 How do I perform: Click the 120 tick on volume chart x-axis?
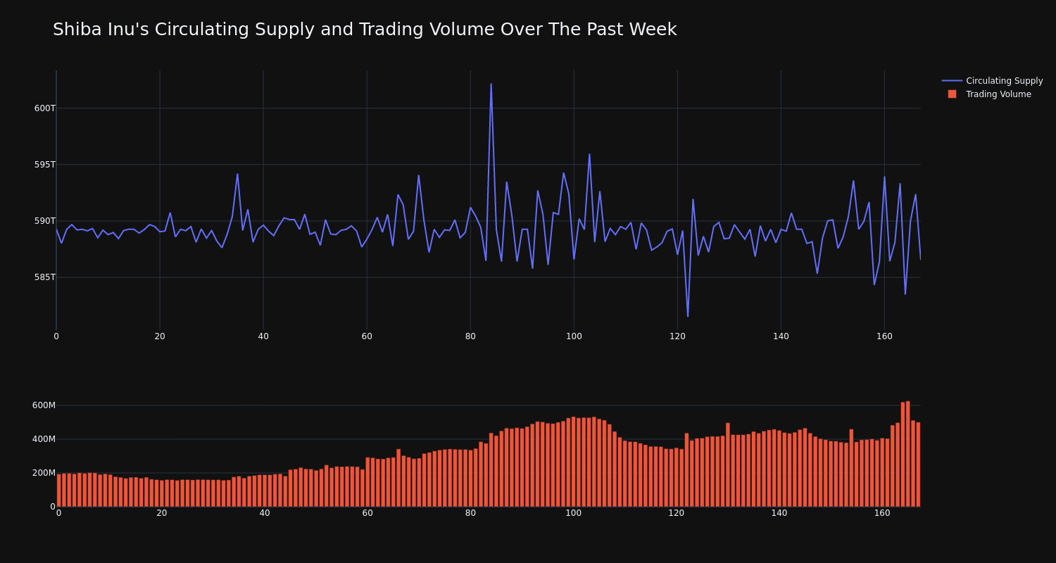pyautogui.click(x=677, y=513)
